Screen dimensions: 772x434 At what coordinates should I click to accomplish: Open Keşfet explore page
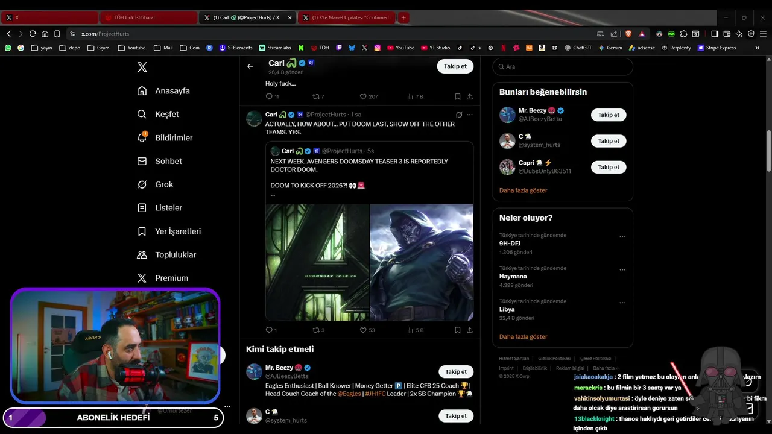pyautogui.click(x=158, y=115)
